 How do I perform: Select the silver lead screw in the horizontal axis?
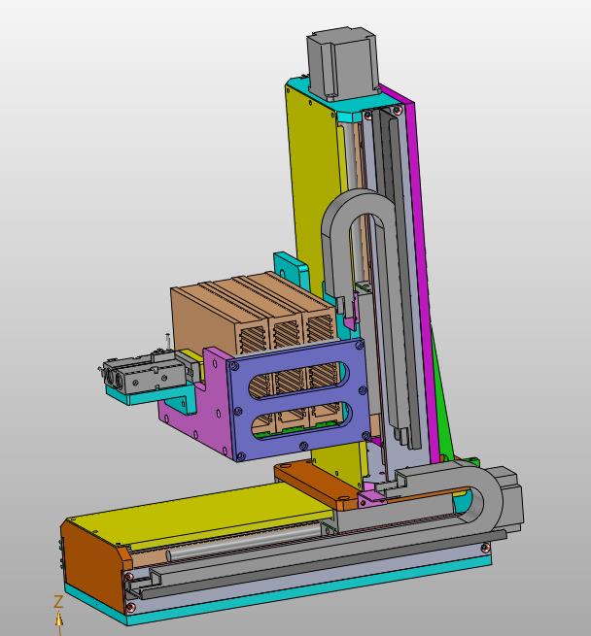(244, 545)
